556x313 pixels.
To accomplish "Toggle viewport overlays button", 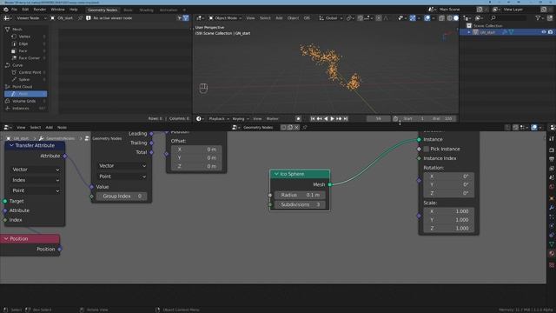I will [x=427, y=17].
